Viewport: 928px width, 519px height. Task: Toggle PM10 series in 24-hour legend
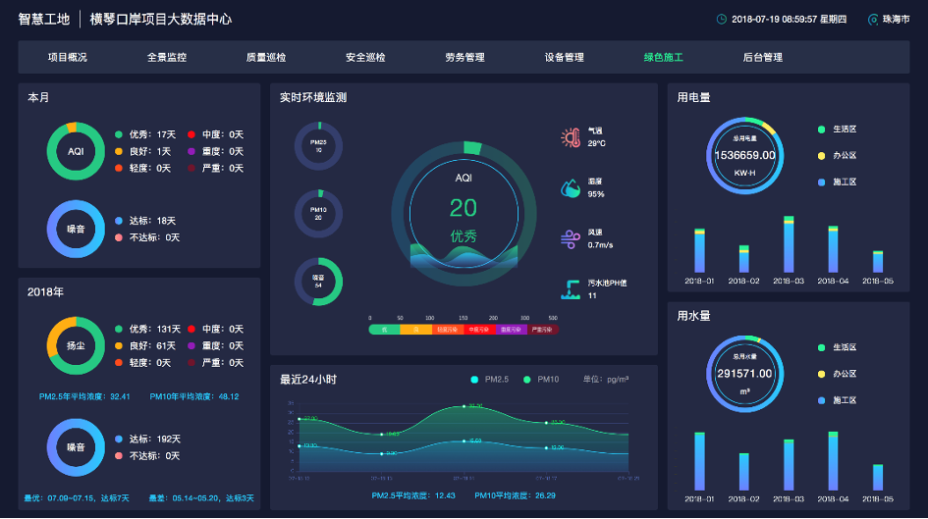tap(541, 380)
